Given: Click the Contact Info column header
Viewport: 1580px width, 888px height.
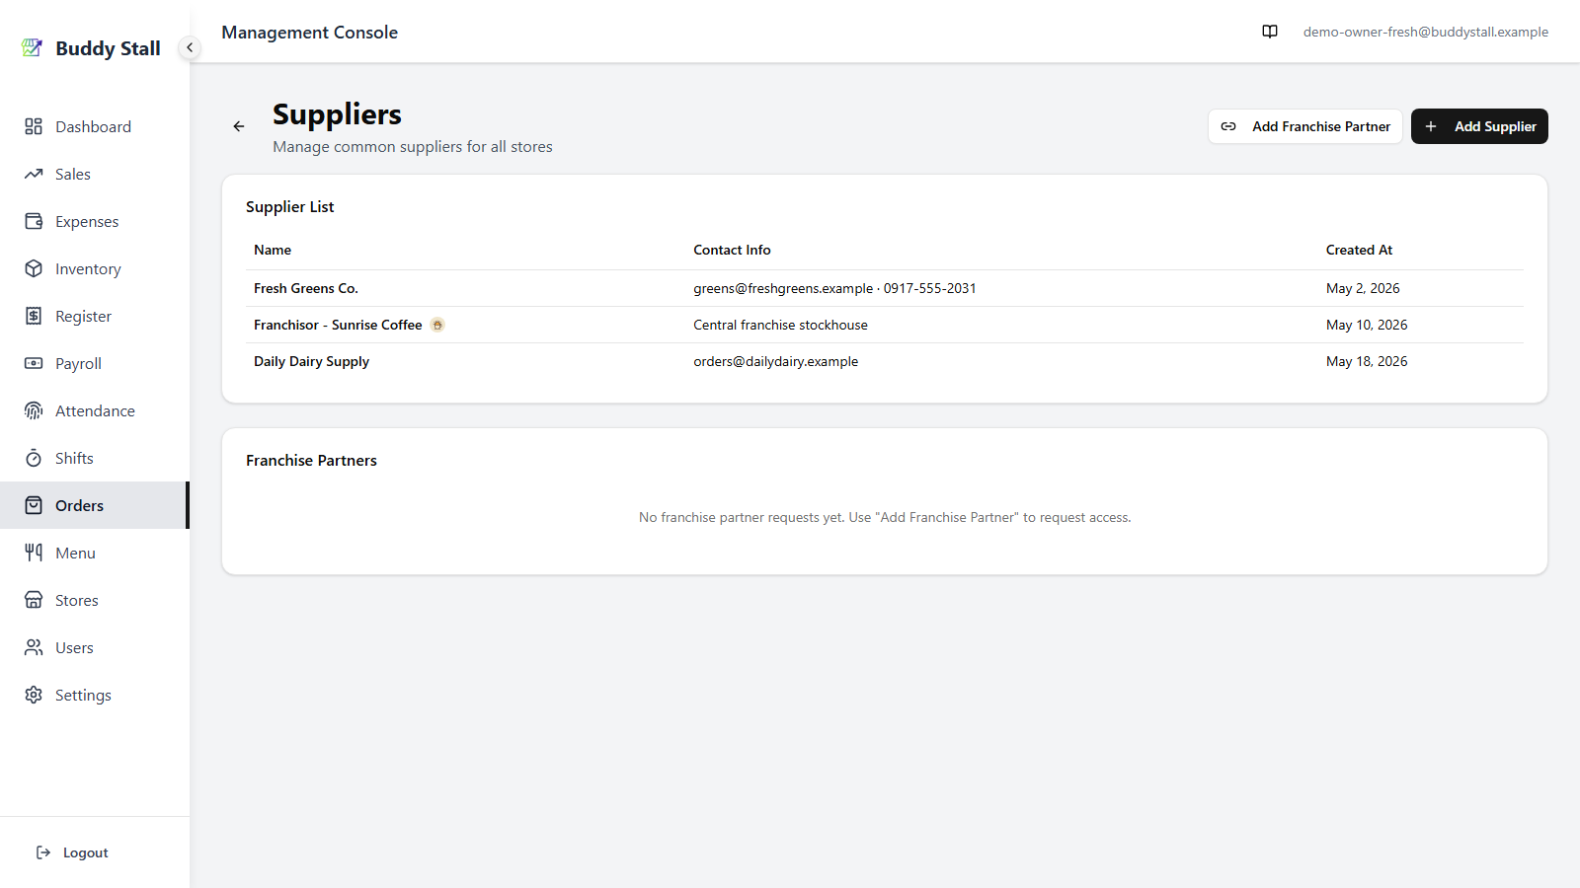Looking at the screenshot, I should pyautogui.click(x=732, y=250).
